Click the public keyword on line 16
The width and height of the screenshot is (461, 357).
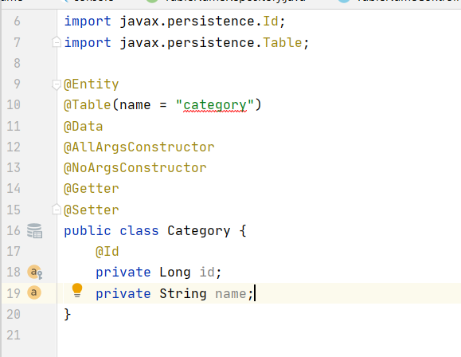point(88,231)
